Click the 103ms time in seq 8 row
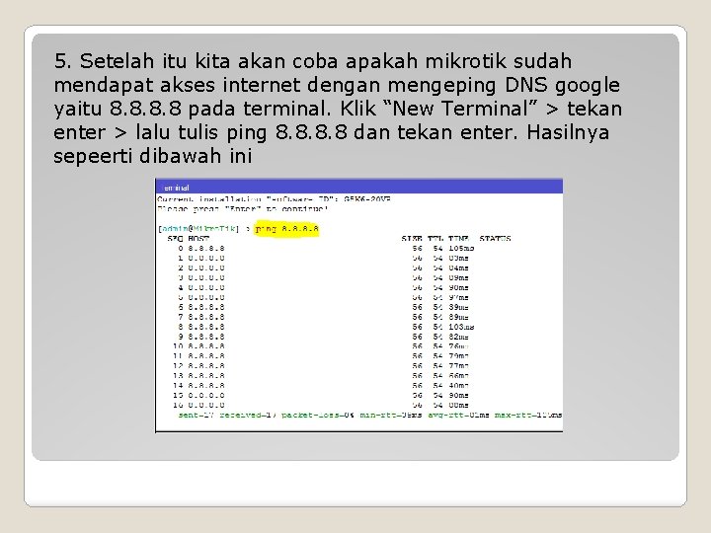 coord(461,327)
